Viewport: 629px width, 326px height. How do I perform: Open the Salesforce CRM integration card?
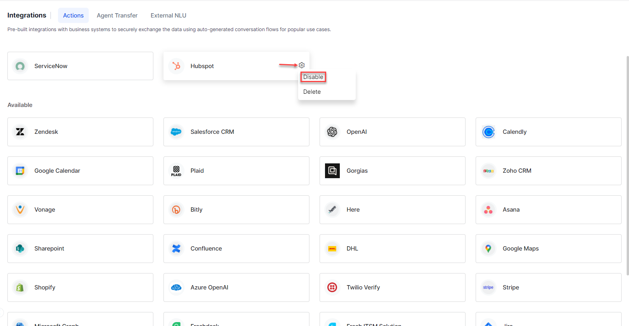(236, 132)
